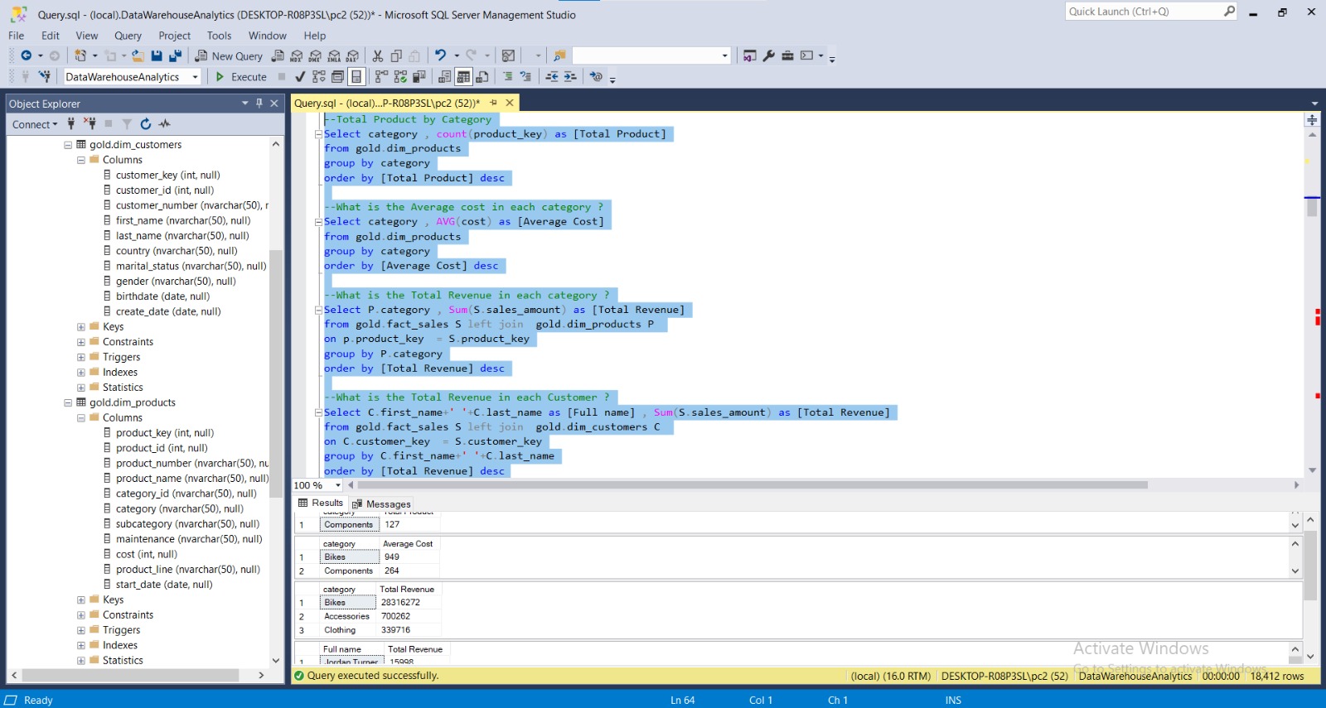
Task: Switch to the Messages tab
Action: point(381,503)
